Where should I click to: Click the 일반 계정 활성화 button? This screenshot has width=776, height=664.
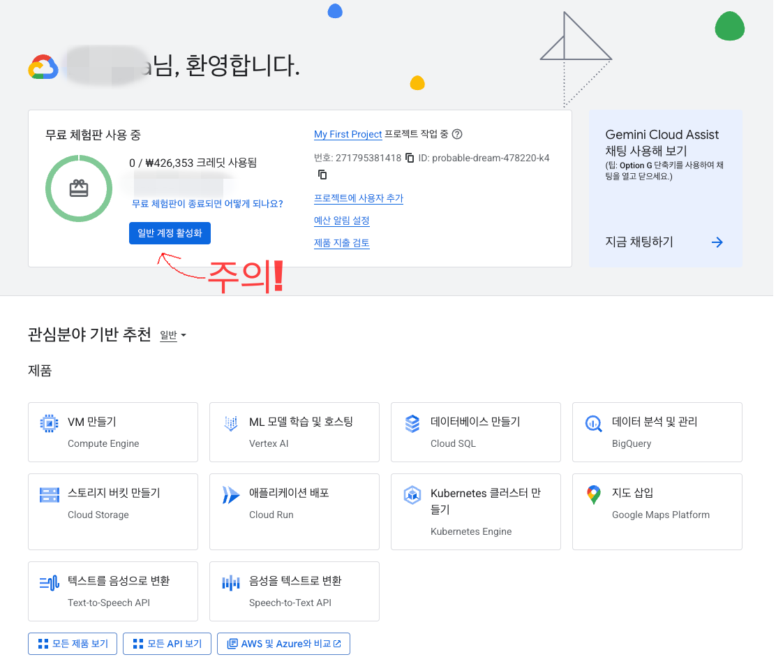tap(169, 233)
